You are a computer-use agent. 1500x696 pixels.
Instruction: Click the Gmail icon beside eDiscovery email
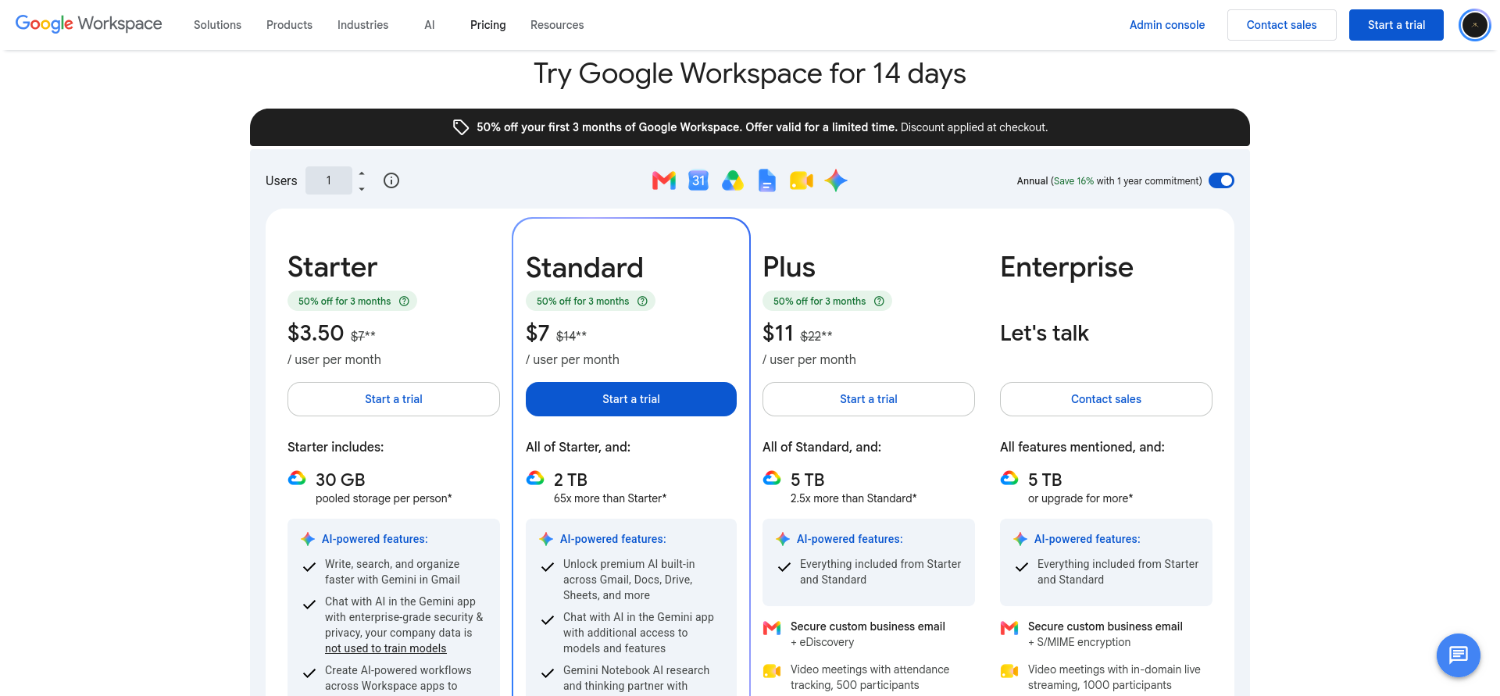pos(772,627)
